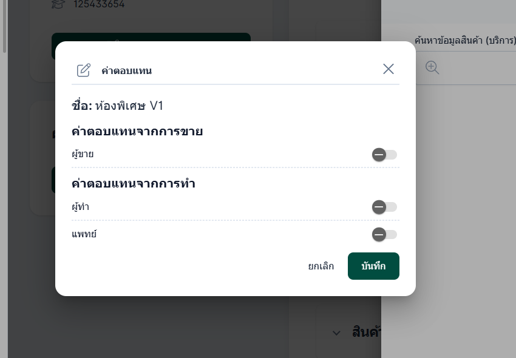Click the ผู้ขาย row label

[x=83, y=154]
